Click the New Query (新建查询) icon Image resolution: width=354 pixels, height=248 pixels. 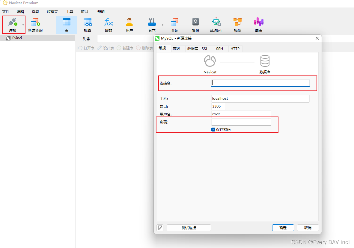click(x=35, y=22)
